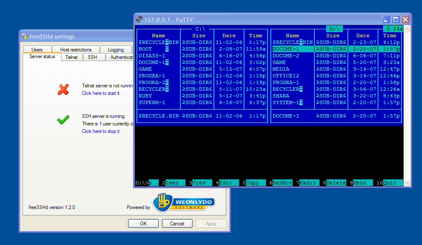Click the 2 User function key label

(174, 183)
